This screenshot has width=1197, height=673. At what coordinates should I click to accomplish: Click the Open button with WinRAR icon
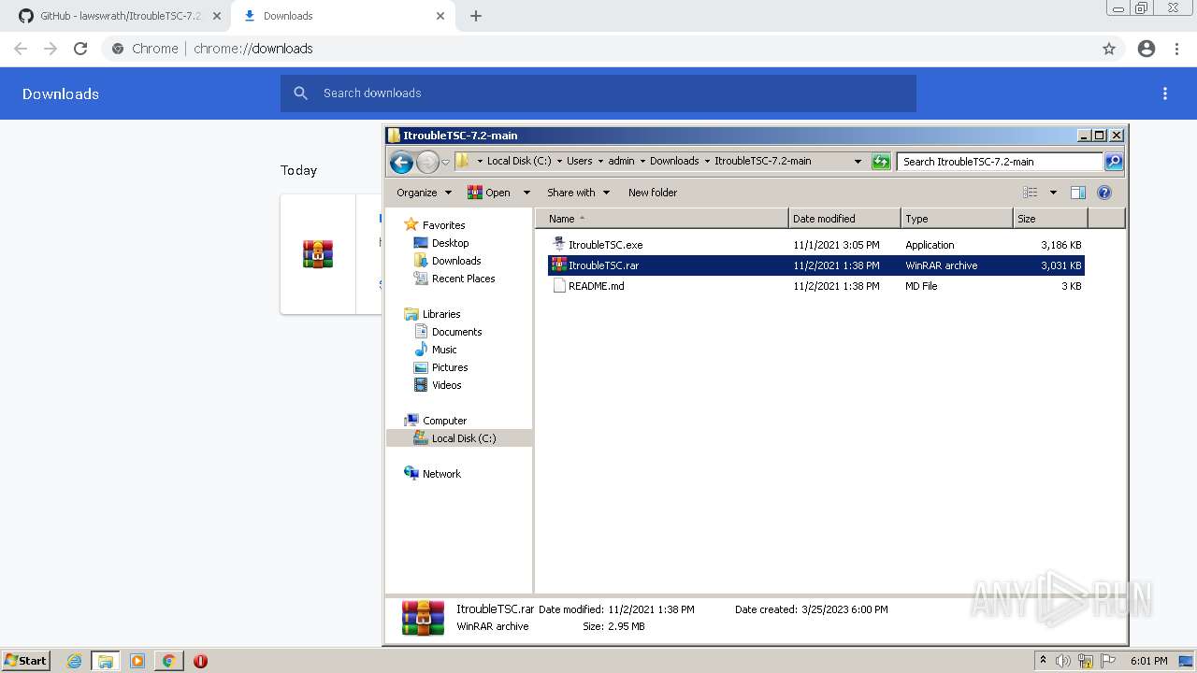click(489, 193)
